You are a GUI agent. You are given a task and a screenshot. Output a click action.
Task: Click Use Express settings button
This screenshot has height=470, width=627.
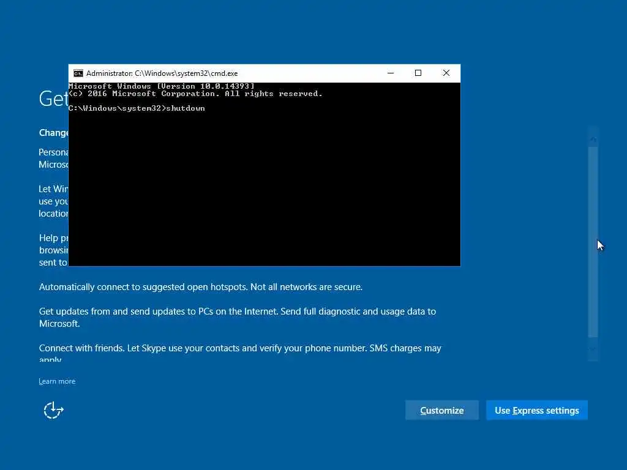click(536, 410)
